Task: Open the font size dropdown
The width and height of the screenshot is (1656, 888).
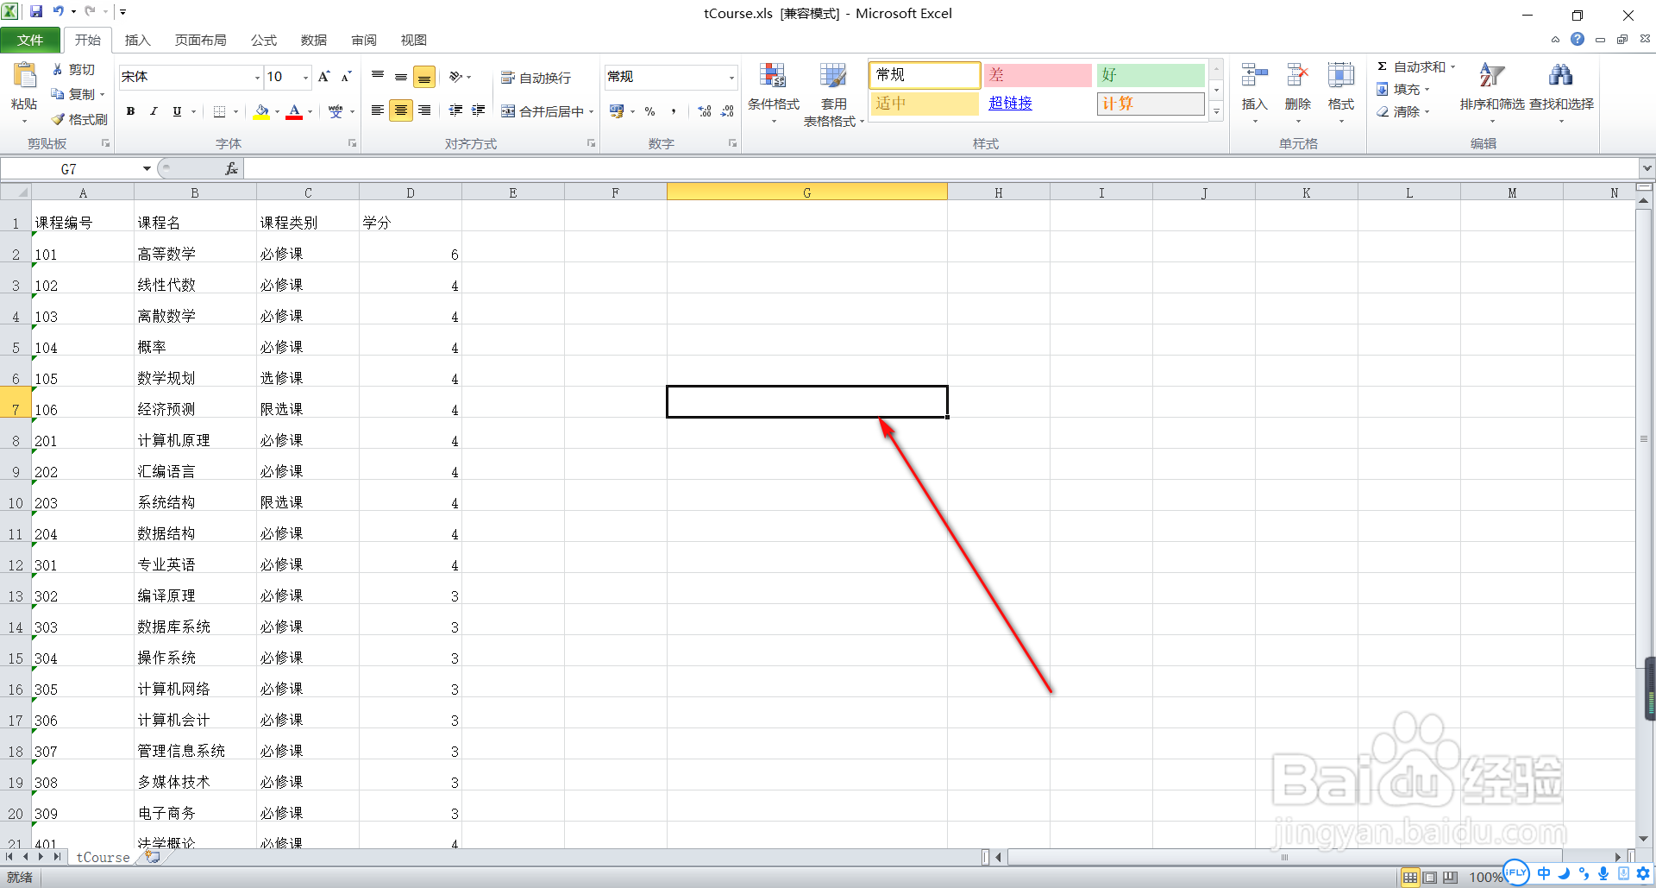Action: click(305, 78)
